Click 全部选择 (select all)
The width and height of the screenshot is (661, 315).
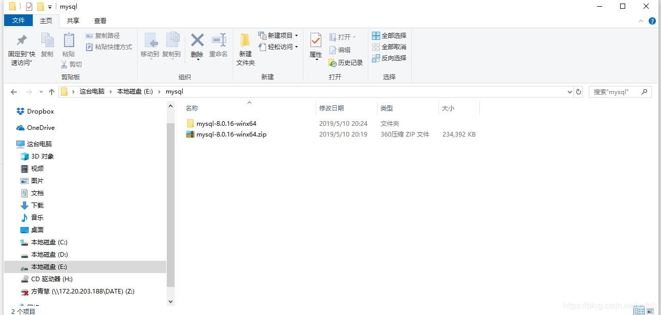click(x=389, y=36)
